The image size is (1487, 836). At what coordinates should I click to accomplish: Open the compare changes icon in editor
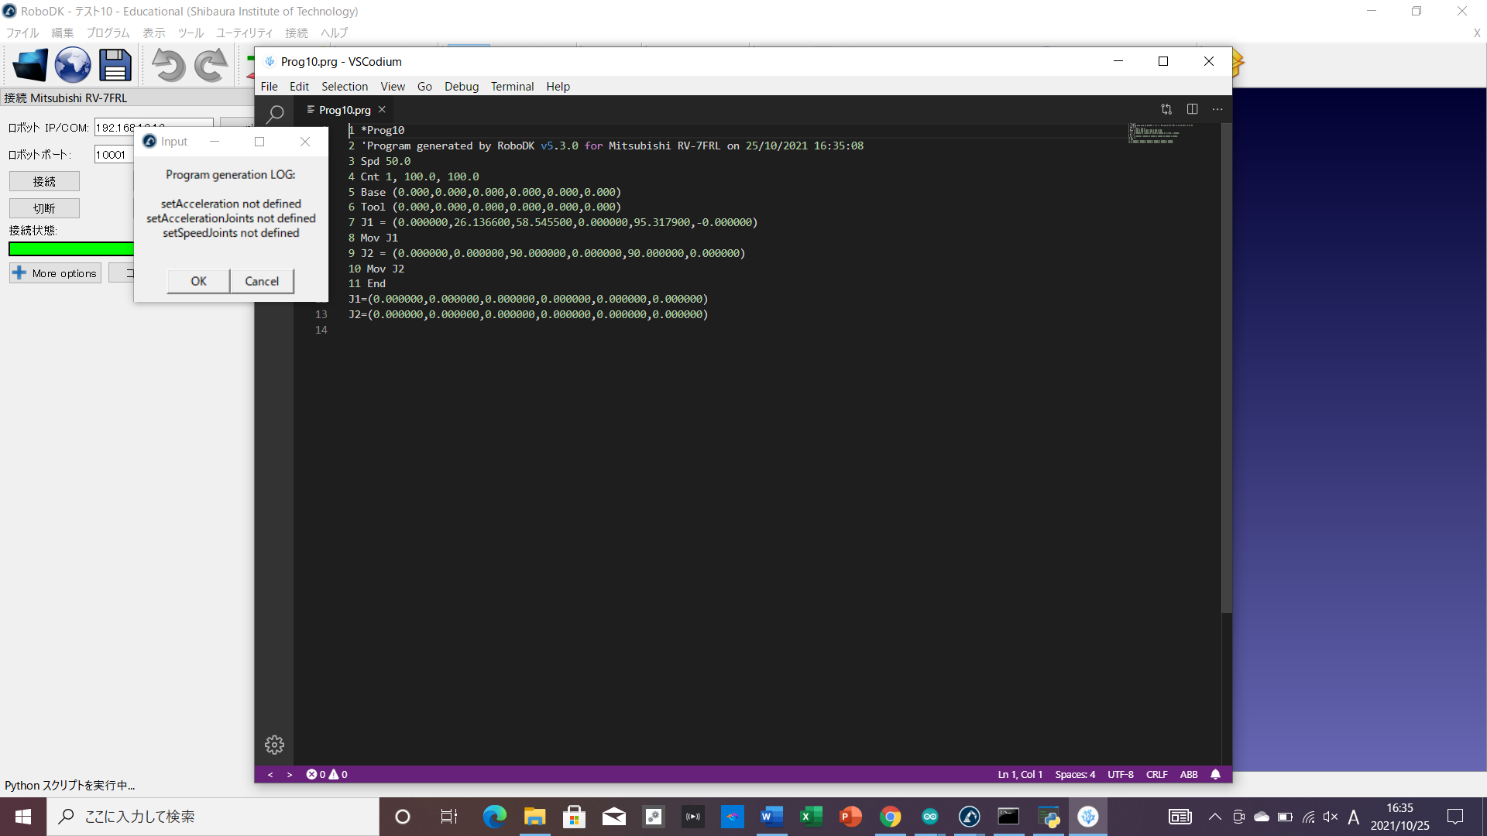(x=1166, y=109)
